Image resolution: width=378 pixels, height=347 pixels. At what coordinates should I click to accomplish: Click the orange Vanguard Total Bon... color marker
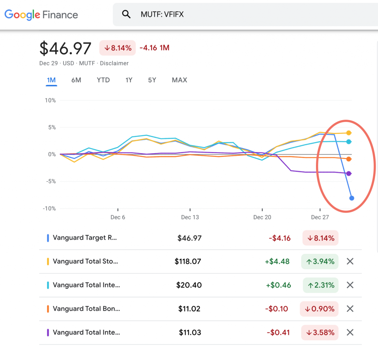pyautogui.click(x=48, y=309)
